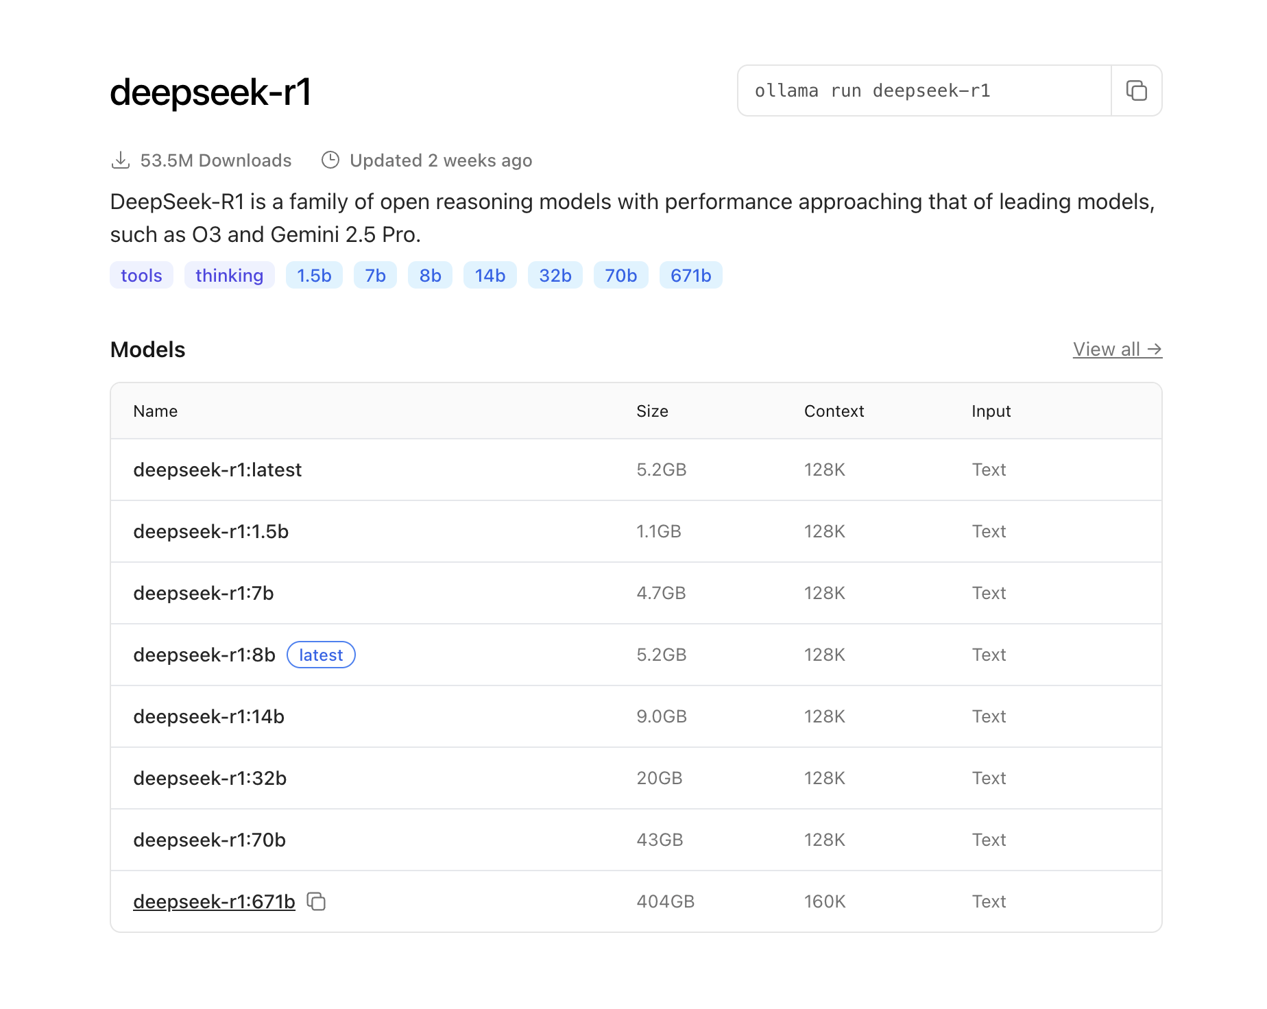Select the ollama run deepseek-r1 command field
This screenshot has width=1267, height=1009.
[x=924, y=90]
